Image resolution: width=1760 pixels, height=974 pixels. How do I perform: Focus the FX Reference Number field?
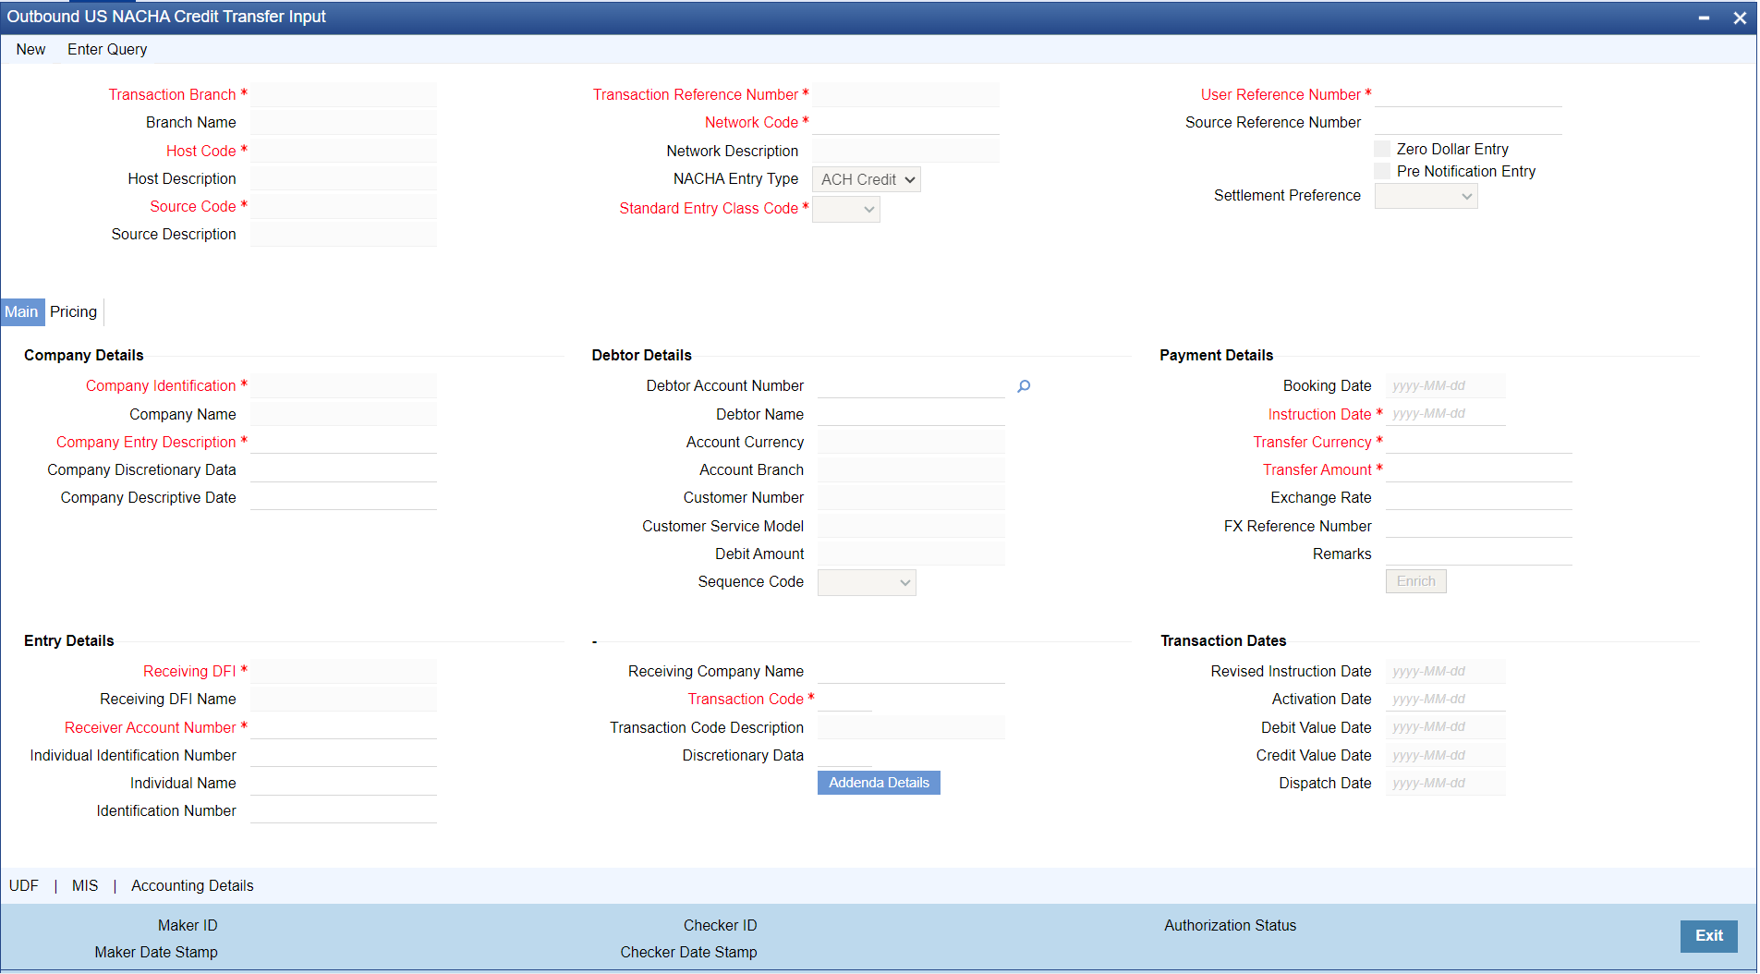1479,526
